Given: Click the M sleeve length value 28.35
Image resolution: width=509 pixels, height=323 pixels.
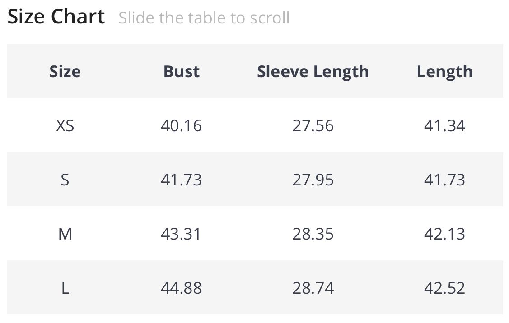Looking at the screenshot, I should 313,234.
